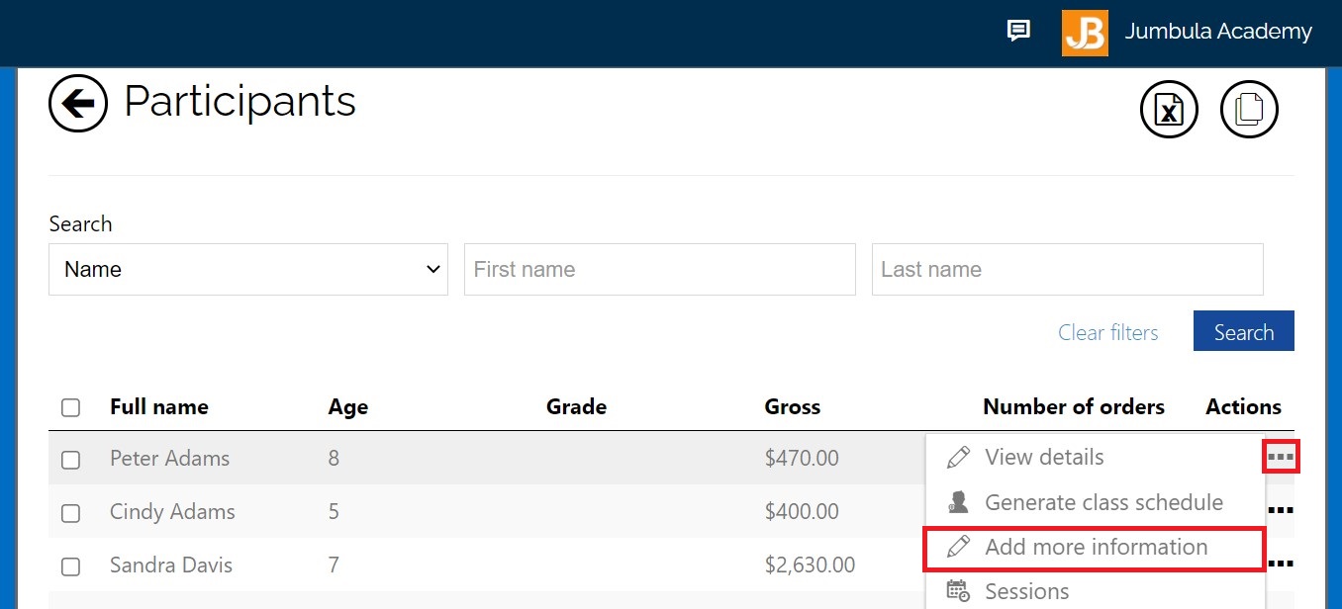
Task: Open the chat messages icon
Action: tap(1018, 31)
